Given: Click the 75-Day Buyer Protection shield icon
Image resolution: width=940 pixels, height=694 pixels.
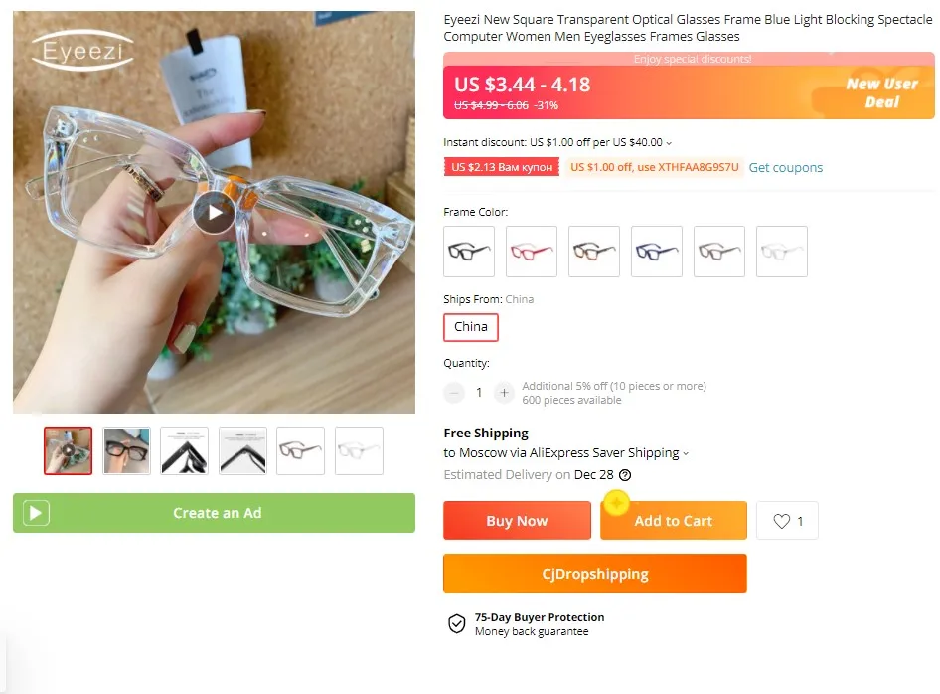Looking at the screenshot, I should click(456, 624).
